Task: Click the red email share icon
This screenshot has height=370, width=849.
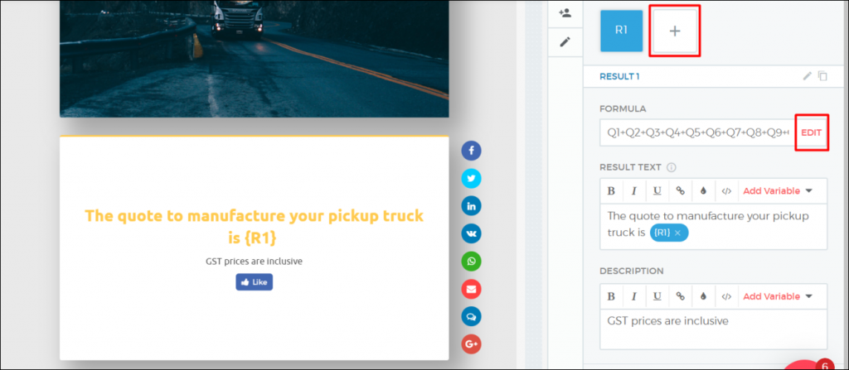Action: coord(471,289)
